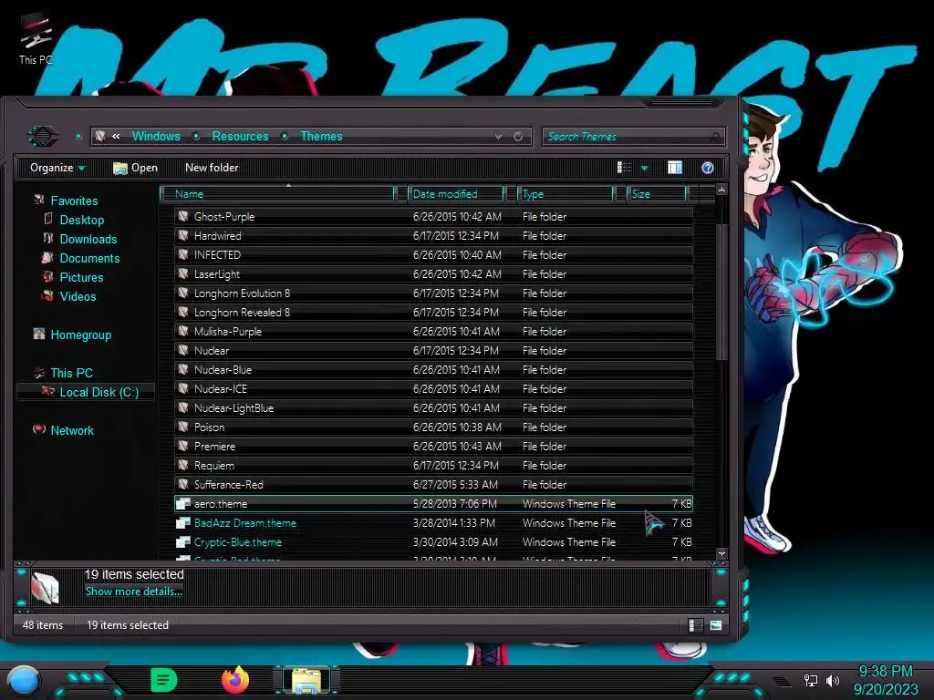The height and width of the screenshot is (700, 934).
Task: Select Network in the navigation pane
Action: [x=71, y=430]
